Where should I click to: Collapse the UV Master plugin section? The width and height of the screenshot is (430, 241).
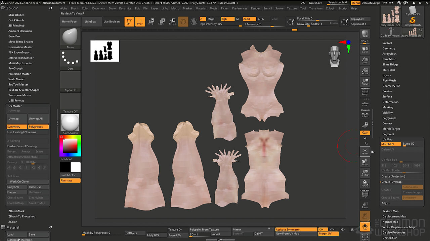[15, 106]
